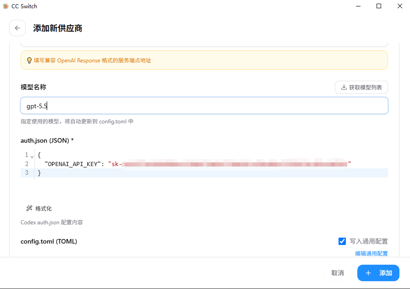
Task: Click the 添加 add button
Action: [x=378, y=273]
